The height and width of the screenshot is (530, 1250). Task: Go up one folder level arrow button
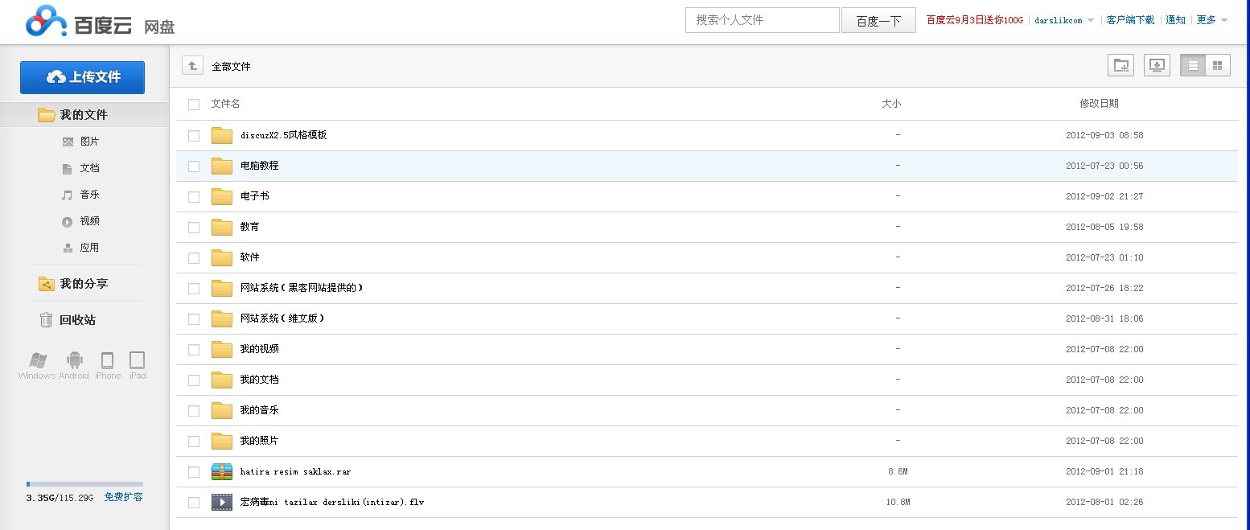pyautogui.click(x=192, y=65)
